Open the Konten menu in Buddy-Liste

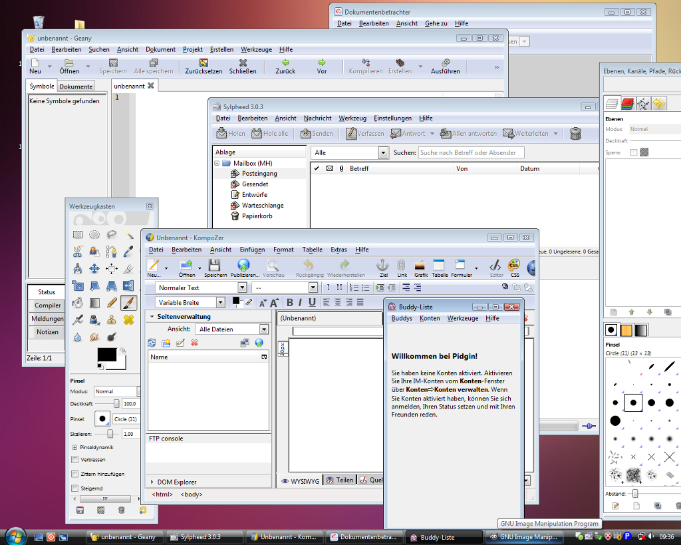430,318
